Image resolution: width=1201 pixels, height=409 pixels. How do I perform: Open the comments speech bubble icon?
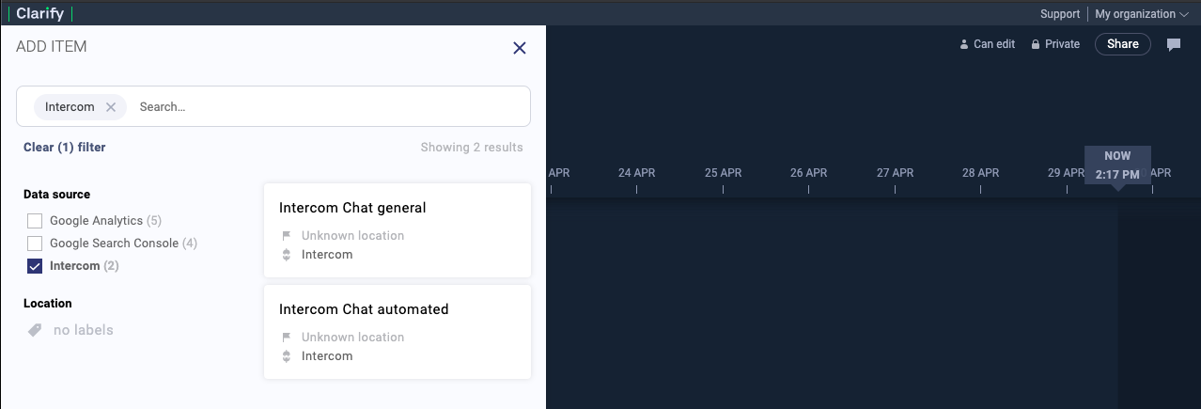tap(1174, 44)
